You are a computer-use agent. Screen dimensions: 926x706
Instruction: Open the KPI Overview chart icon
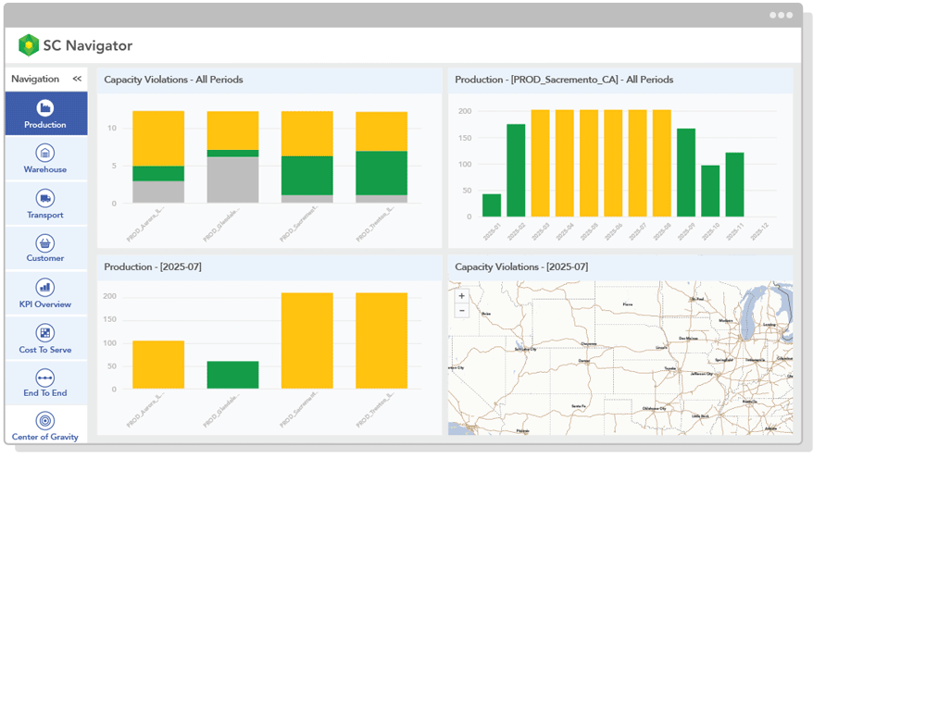tap(44, 287)
